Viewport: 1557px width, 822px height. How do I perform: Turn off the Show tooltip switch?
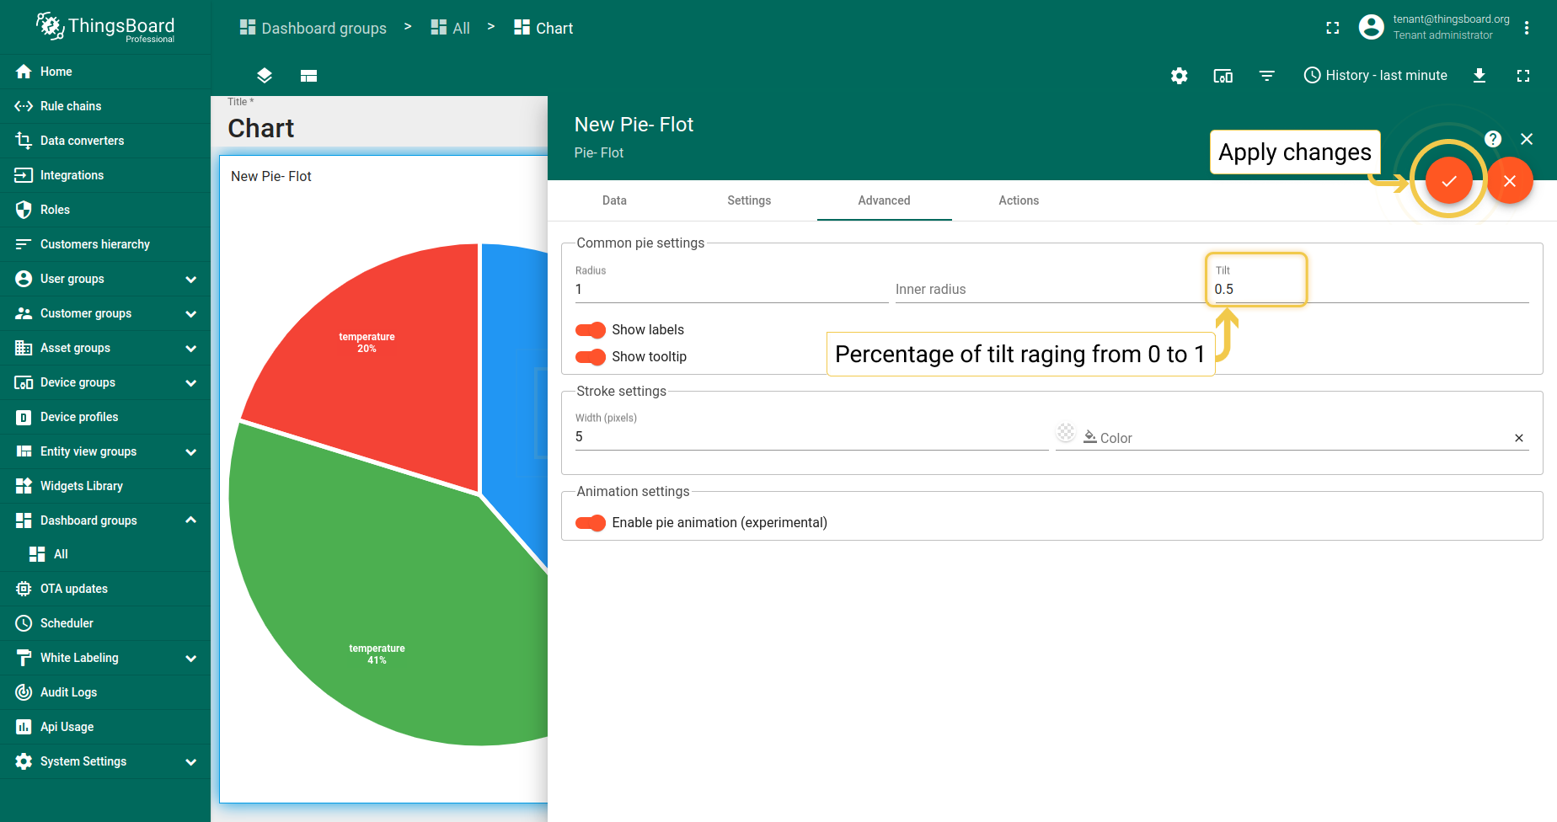[x=590, y=357]
